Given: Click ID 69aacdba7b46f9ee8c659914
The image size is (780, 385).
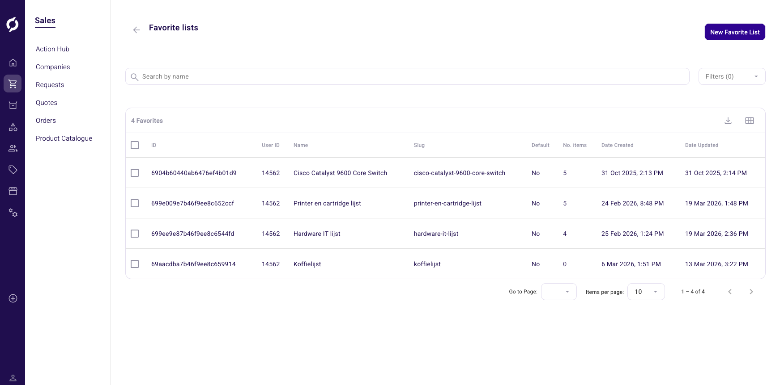Looking at the screenshot, I should (x=193, y=264).
